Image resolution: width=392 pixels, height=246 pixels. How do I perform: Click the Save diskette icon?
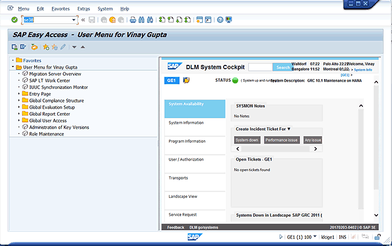tap(92, 20)
